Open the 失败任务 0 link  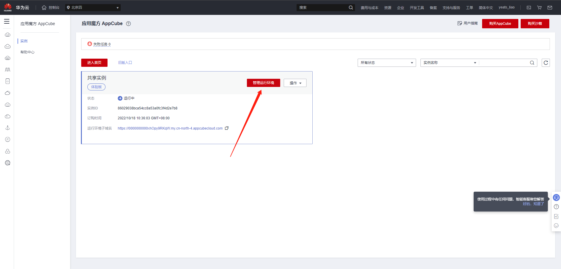click(x=102, y=44)
